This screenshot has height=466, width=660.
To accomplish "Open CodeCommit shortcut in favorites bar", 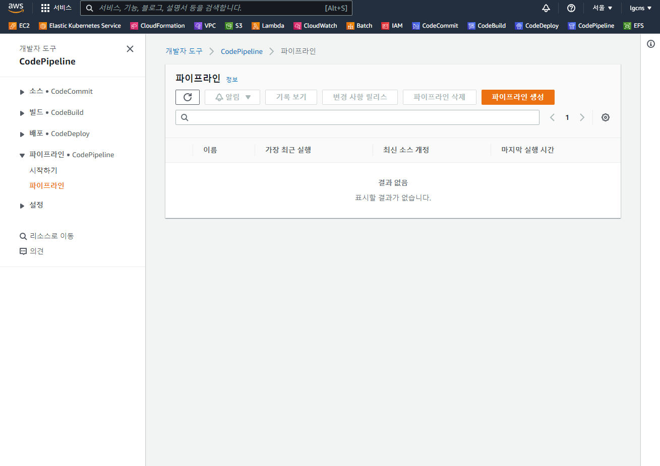I will tap(435, 26).
